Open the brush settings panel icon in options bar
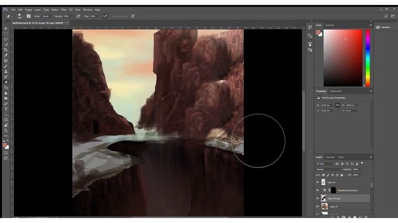Image resolution: width=398 pixels, height=223 pixels. (x=29, y=16)
